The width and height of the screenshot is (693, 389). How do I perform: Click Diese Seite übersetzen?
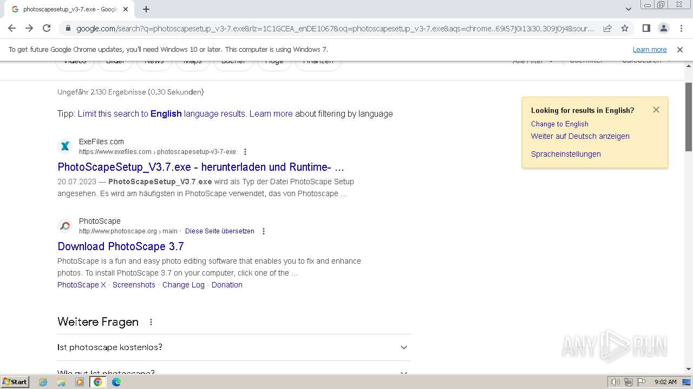[x=220, y=231]
